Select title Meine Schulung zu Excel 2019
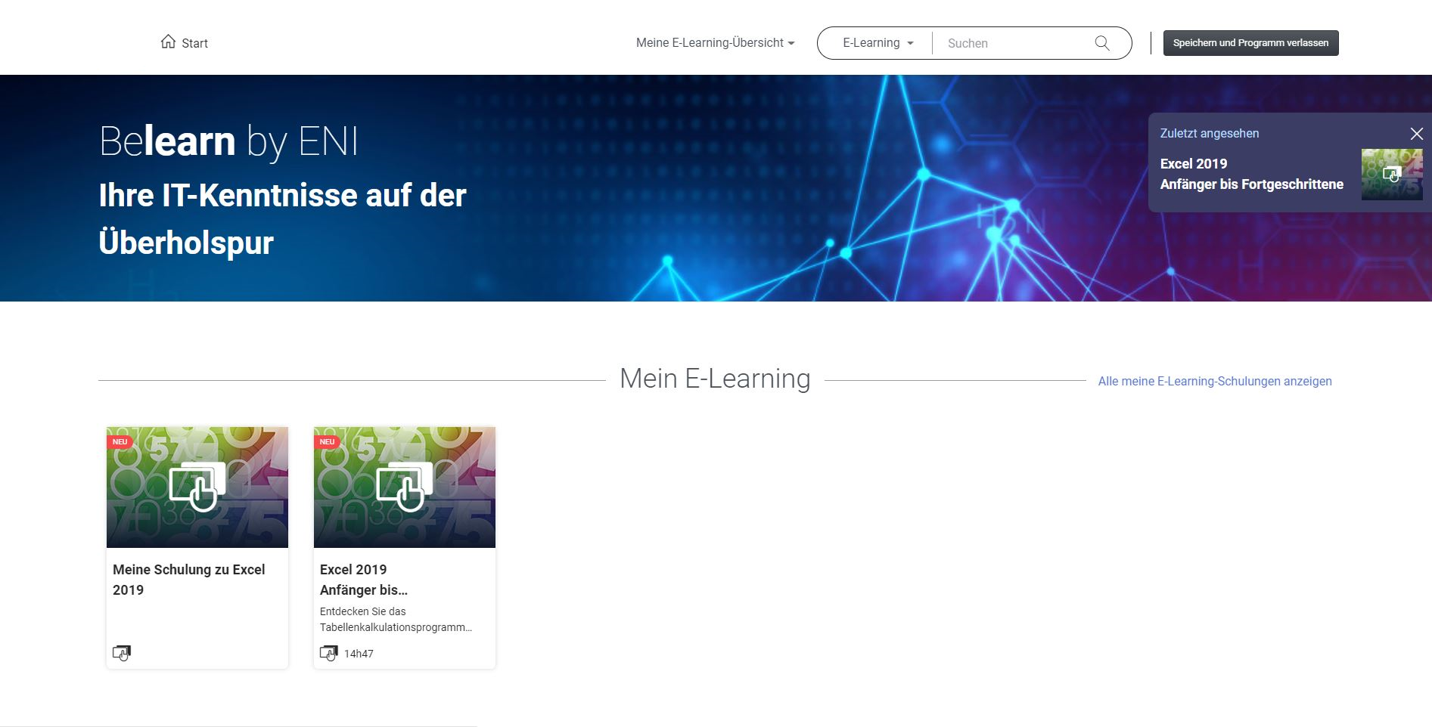 (189, 580)
